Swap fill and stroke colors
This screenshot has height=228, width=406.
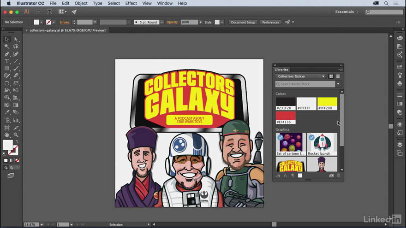(x=17, y=141)
